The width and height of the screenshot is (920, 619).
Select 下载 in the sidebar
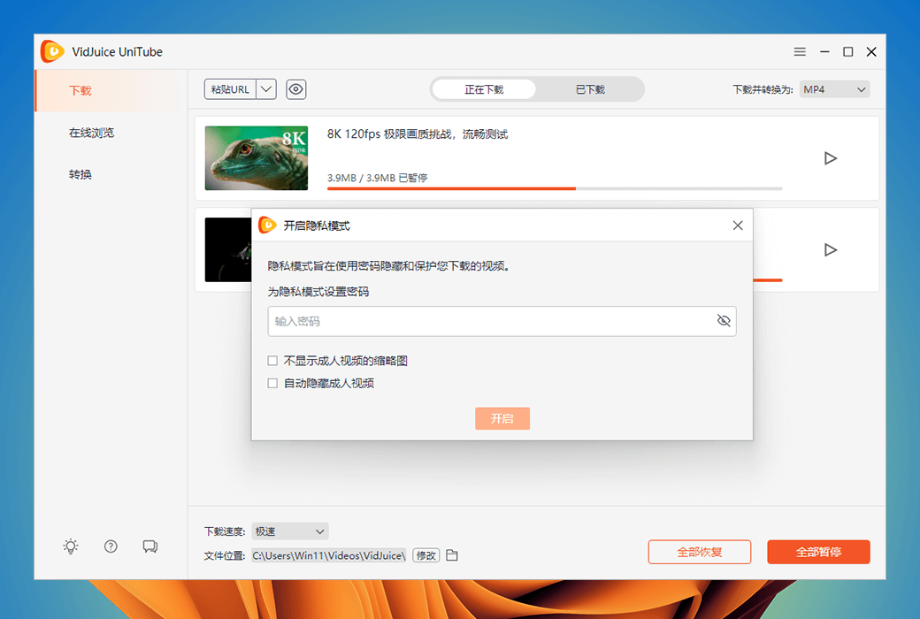point(111,90)
